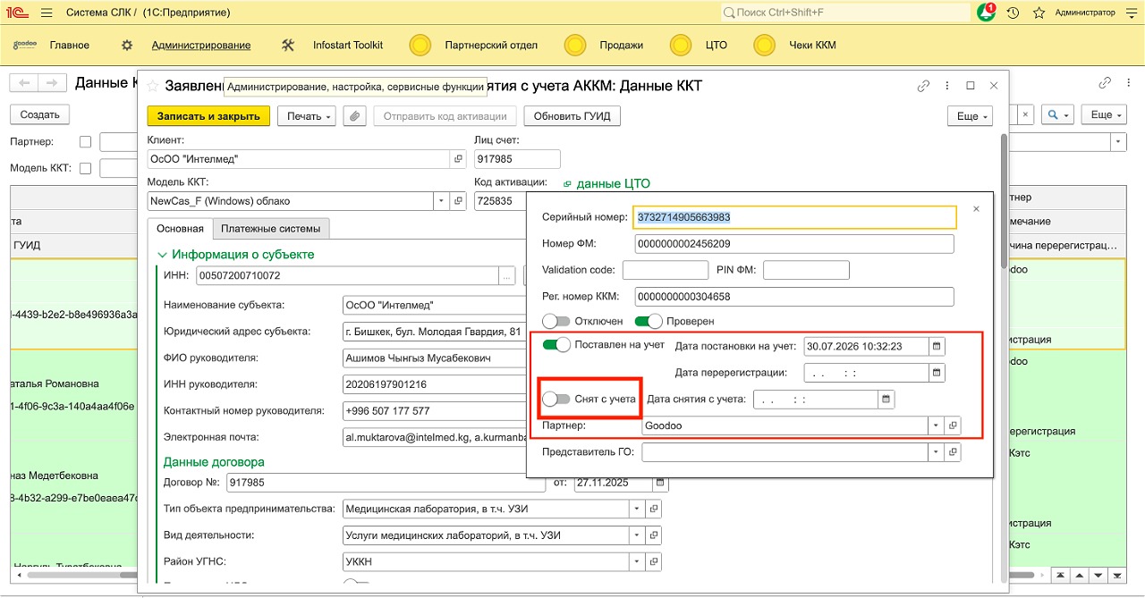Screen dimensions: 1145x598
Task: Click the Validation code input field
Action: point(665,270)
